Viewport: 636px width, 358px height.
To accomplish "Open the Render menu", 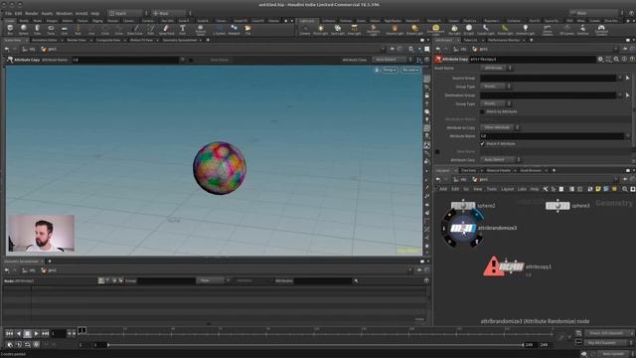I will 31,13.
